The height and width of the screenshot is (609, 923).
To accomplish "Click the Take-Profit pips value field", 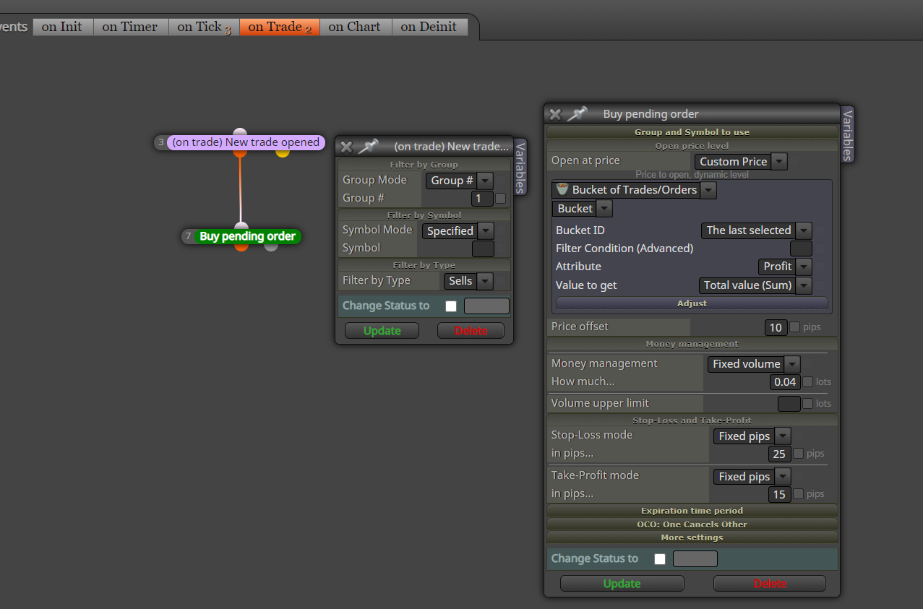I will [x=778, y=494].
